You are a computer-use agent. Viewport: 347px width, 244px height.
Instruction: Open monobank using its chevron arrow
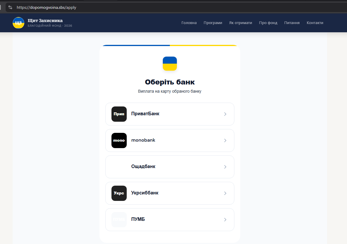pyautogui.click(x=225, y=140)
